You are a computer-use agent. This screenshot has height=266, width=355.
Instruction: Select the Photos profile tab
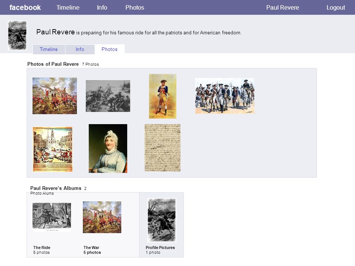pyautogui.click(x=109, y=49)
